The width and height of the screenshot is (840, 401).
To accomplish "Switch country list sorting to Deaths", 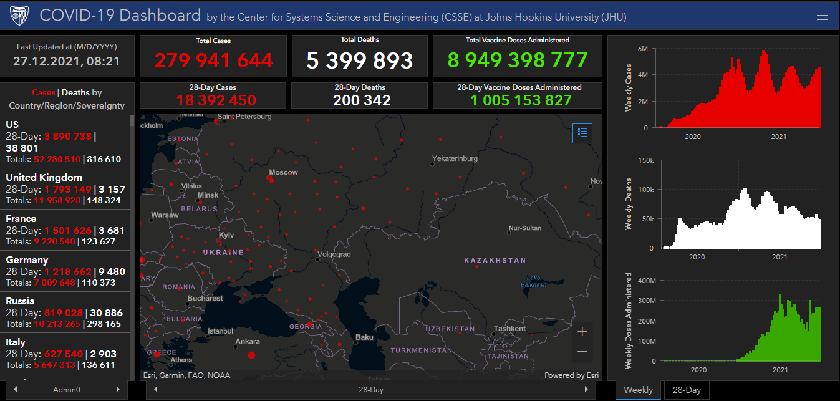I will pyautogui.click(x=75, y=92).
